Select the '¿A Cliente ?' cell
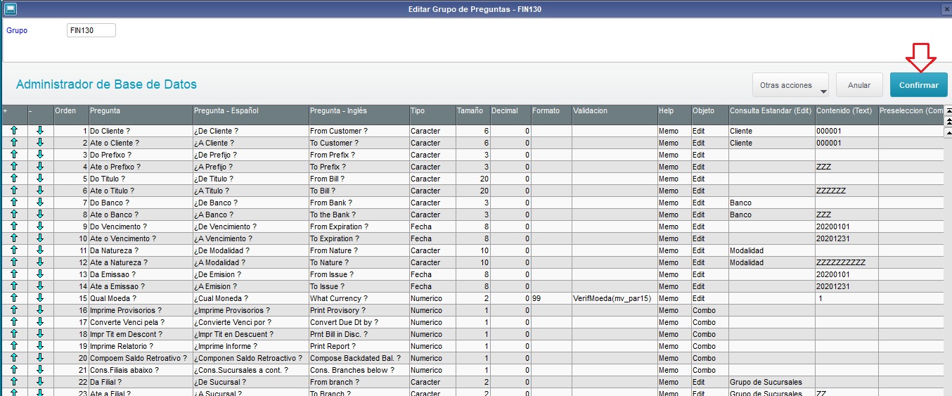 [250, 143]
